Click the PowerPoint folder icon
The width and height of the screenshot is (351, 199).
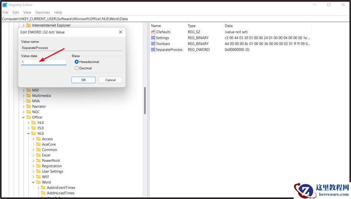(38, 160)
